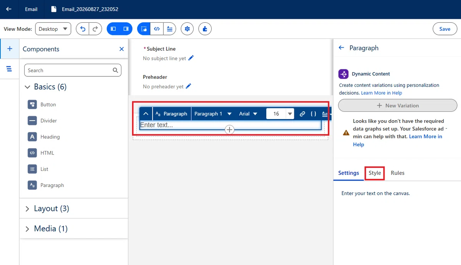This screenshot has height=265, width=461.
Task: Select the Button component
Action: [42, 104]
